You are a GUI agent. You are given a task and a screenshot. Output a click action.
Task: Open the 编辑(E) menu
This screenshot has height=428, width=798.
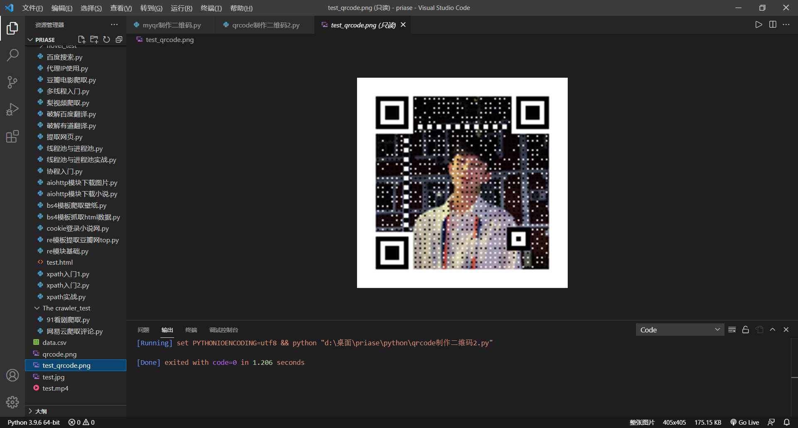[62, 8]
